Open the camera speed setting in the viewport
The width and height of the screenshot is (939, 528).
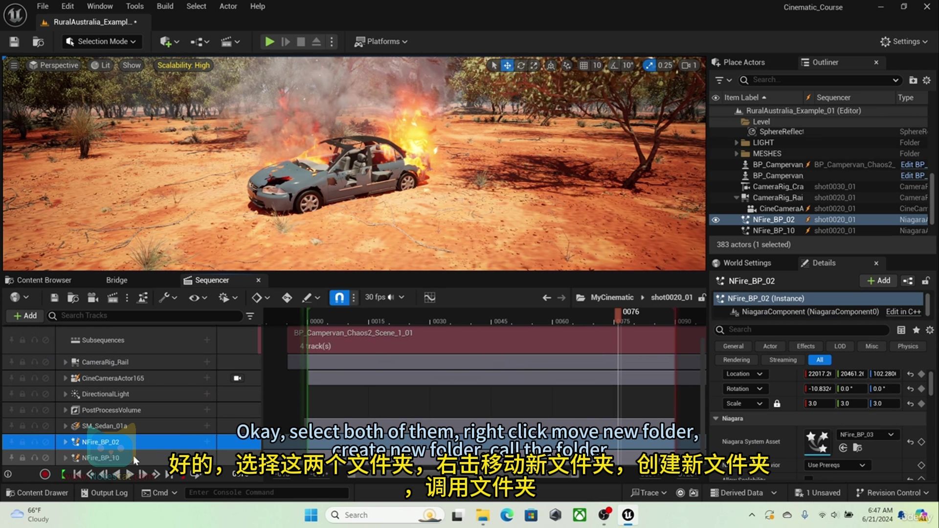689,65
